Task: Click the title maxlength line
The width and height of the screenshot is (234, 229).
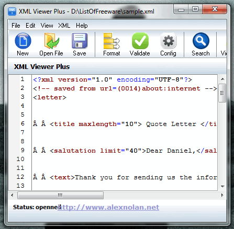Action: click(x=125, y=124)
